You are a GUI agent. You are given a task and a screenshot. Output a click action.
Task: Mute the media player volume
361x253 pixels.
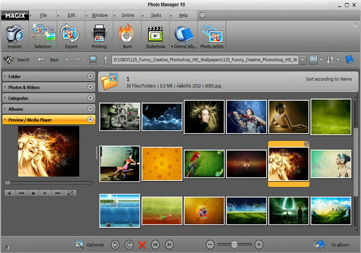point(10,193)
